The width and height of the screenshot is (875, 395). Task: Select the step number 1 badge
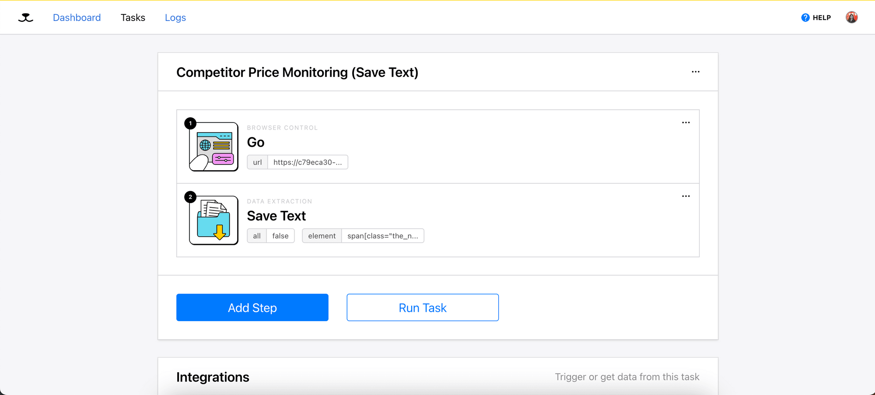(x=190, y=123)
